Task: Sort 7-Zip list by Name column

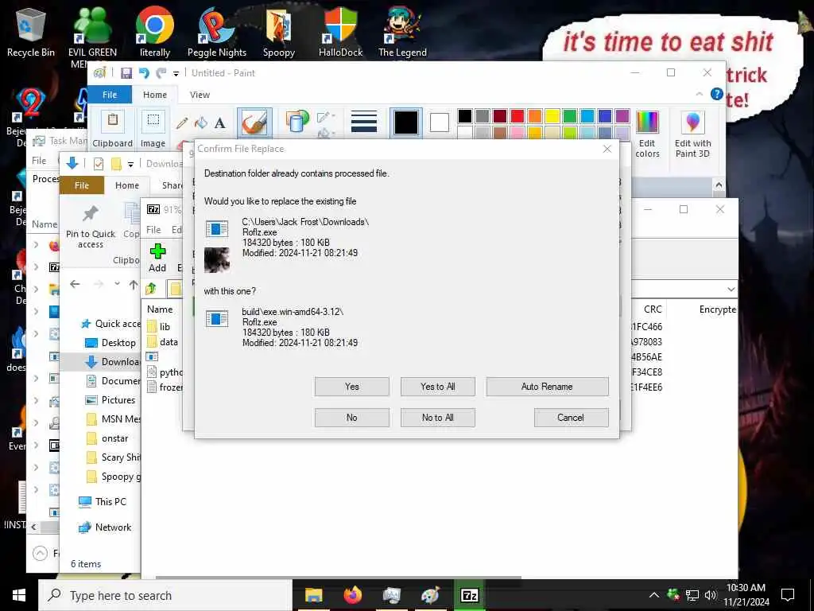Action: click(160, 309)
